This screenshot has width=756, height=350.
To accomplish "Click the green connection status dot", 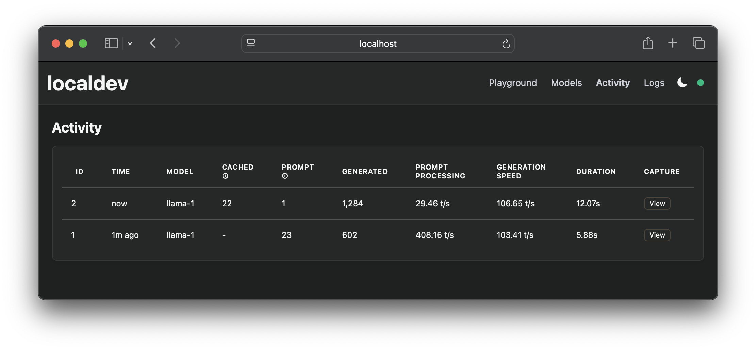I will 701,83.
